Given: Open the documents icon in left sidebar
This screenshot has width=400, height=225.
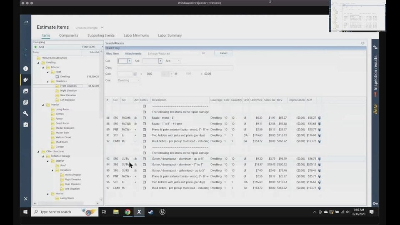Looking at the screenshot, I should point(25,102).
